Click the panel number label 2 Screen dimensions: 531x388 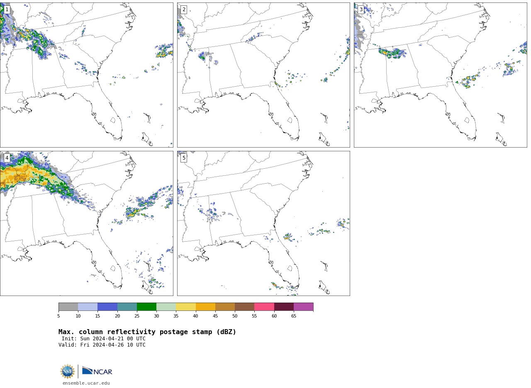(x=184, y=10)
